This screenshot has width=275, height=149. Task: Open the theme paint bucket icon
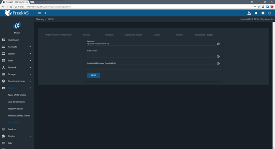[249, 13]
